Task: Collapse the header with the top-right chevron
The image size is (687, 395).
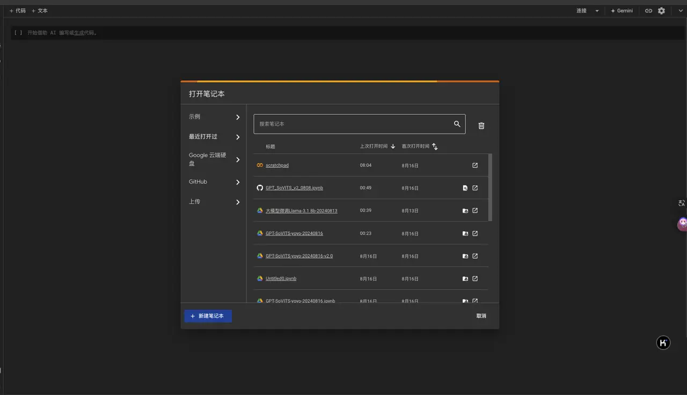Action: coord(680,11)
